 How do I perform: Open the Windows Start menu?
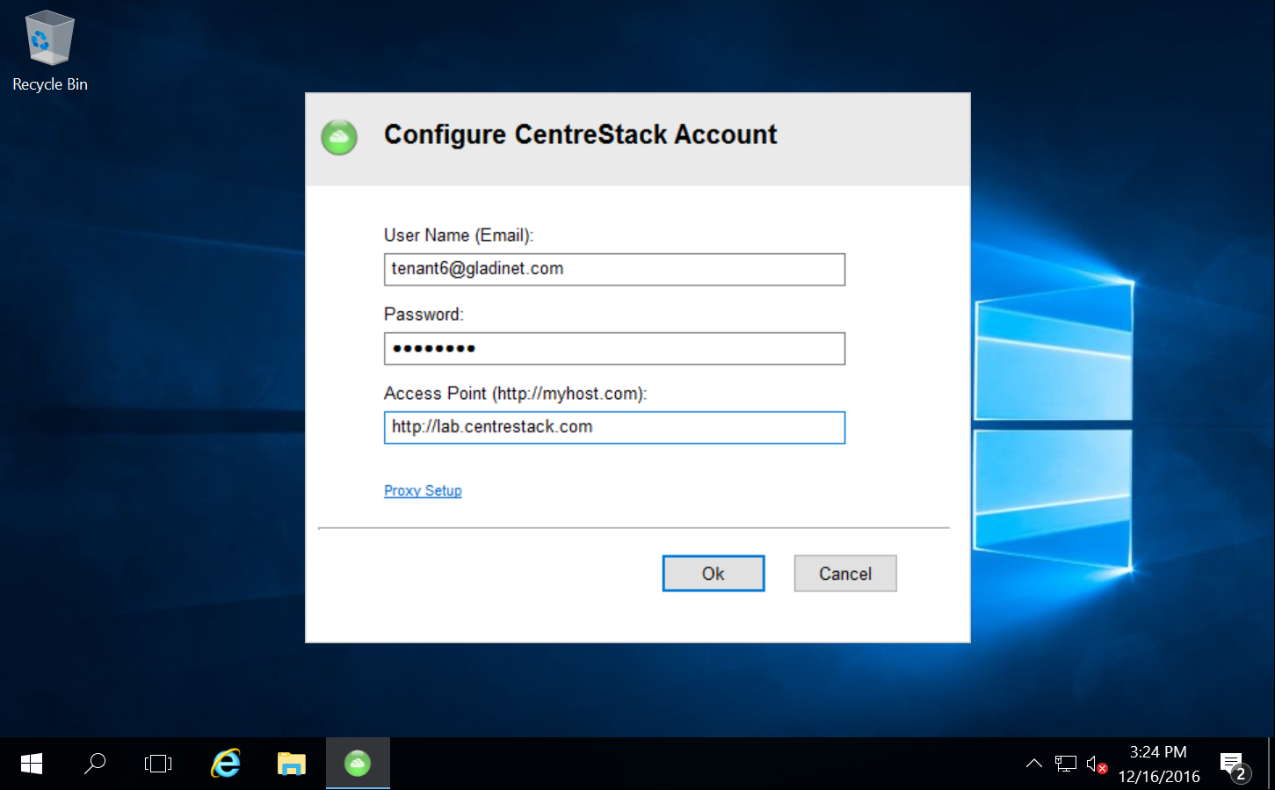[x=32, y=764]
